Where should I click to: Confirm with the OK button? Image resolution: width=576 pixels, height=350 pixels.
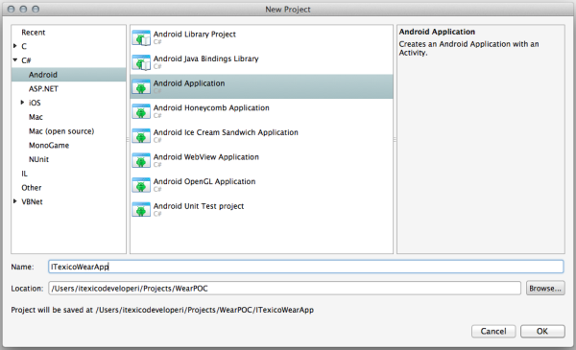pos(542,331)
